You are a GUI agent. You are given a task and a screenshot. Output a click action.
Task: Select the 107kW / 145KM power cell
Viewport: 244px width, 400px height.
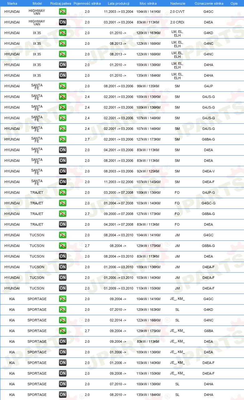point(148,182)
